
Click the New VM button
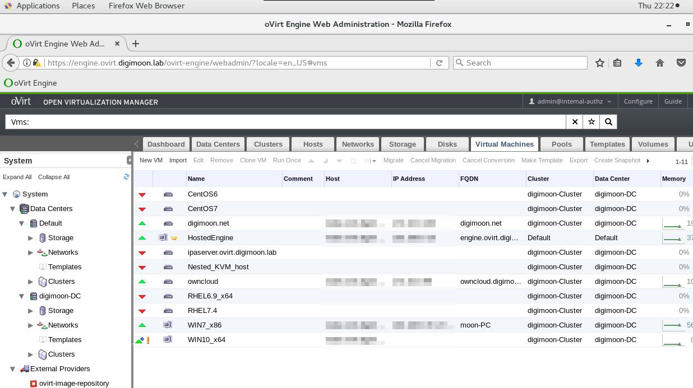(151, 160)
